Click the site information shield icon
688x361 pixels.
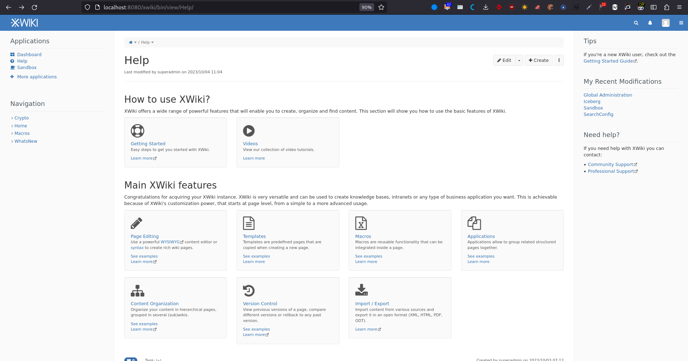tap(87, 7)
